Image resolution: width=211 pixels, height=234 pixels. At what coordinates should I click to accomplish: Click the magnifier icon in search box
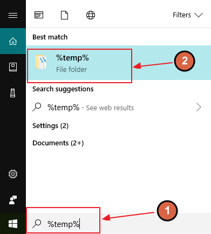click(37, 224)
